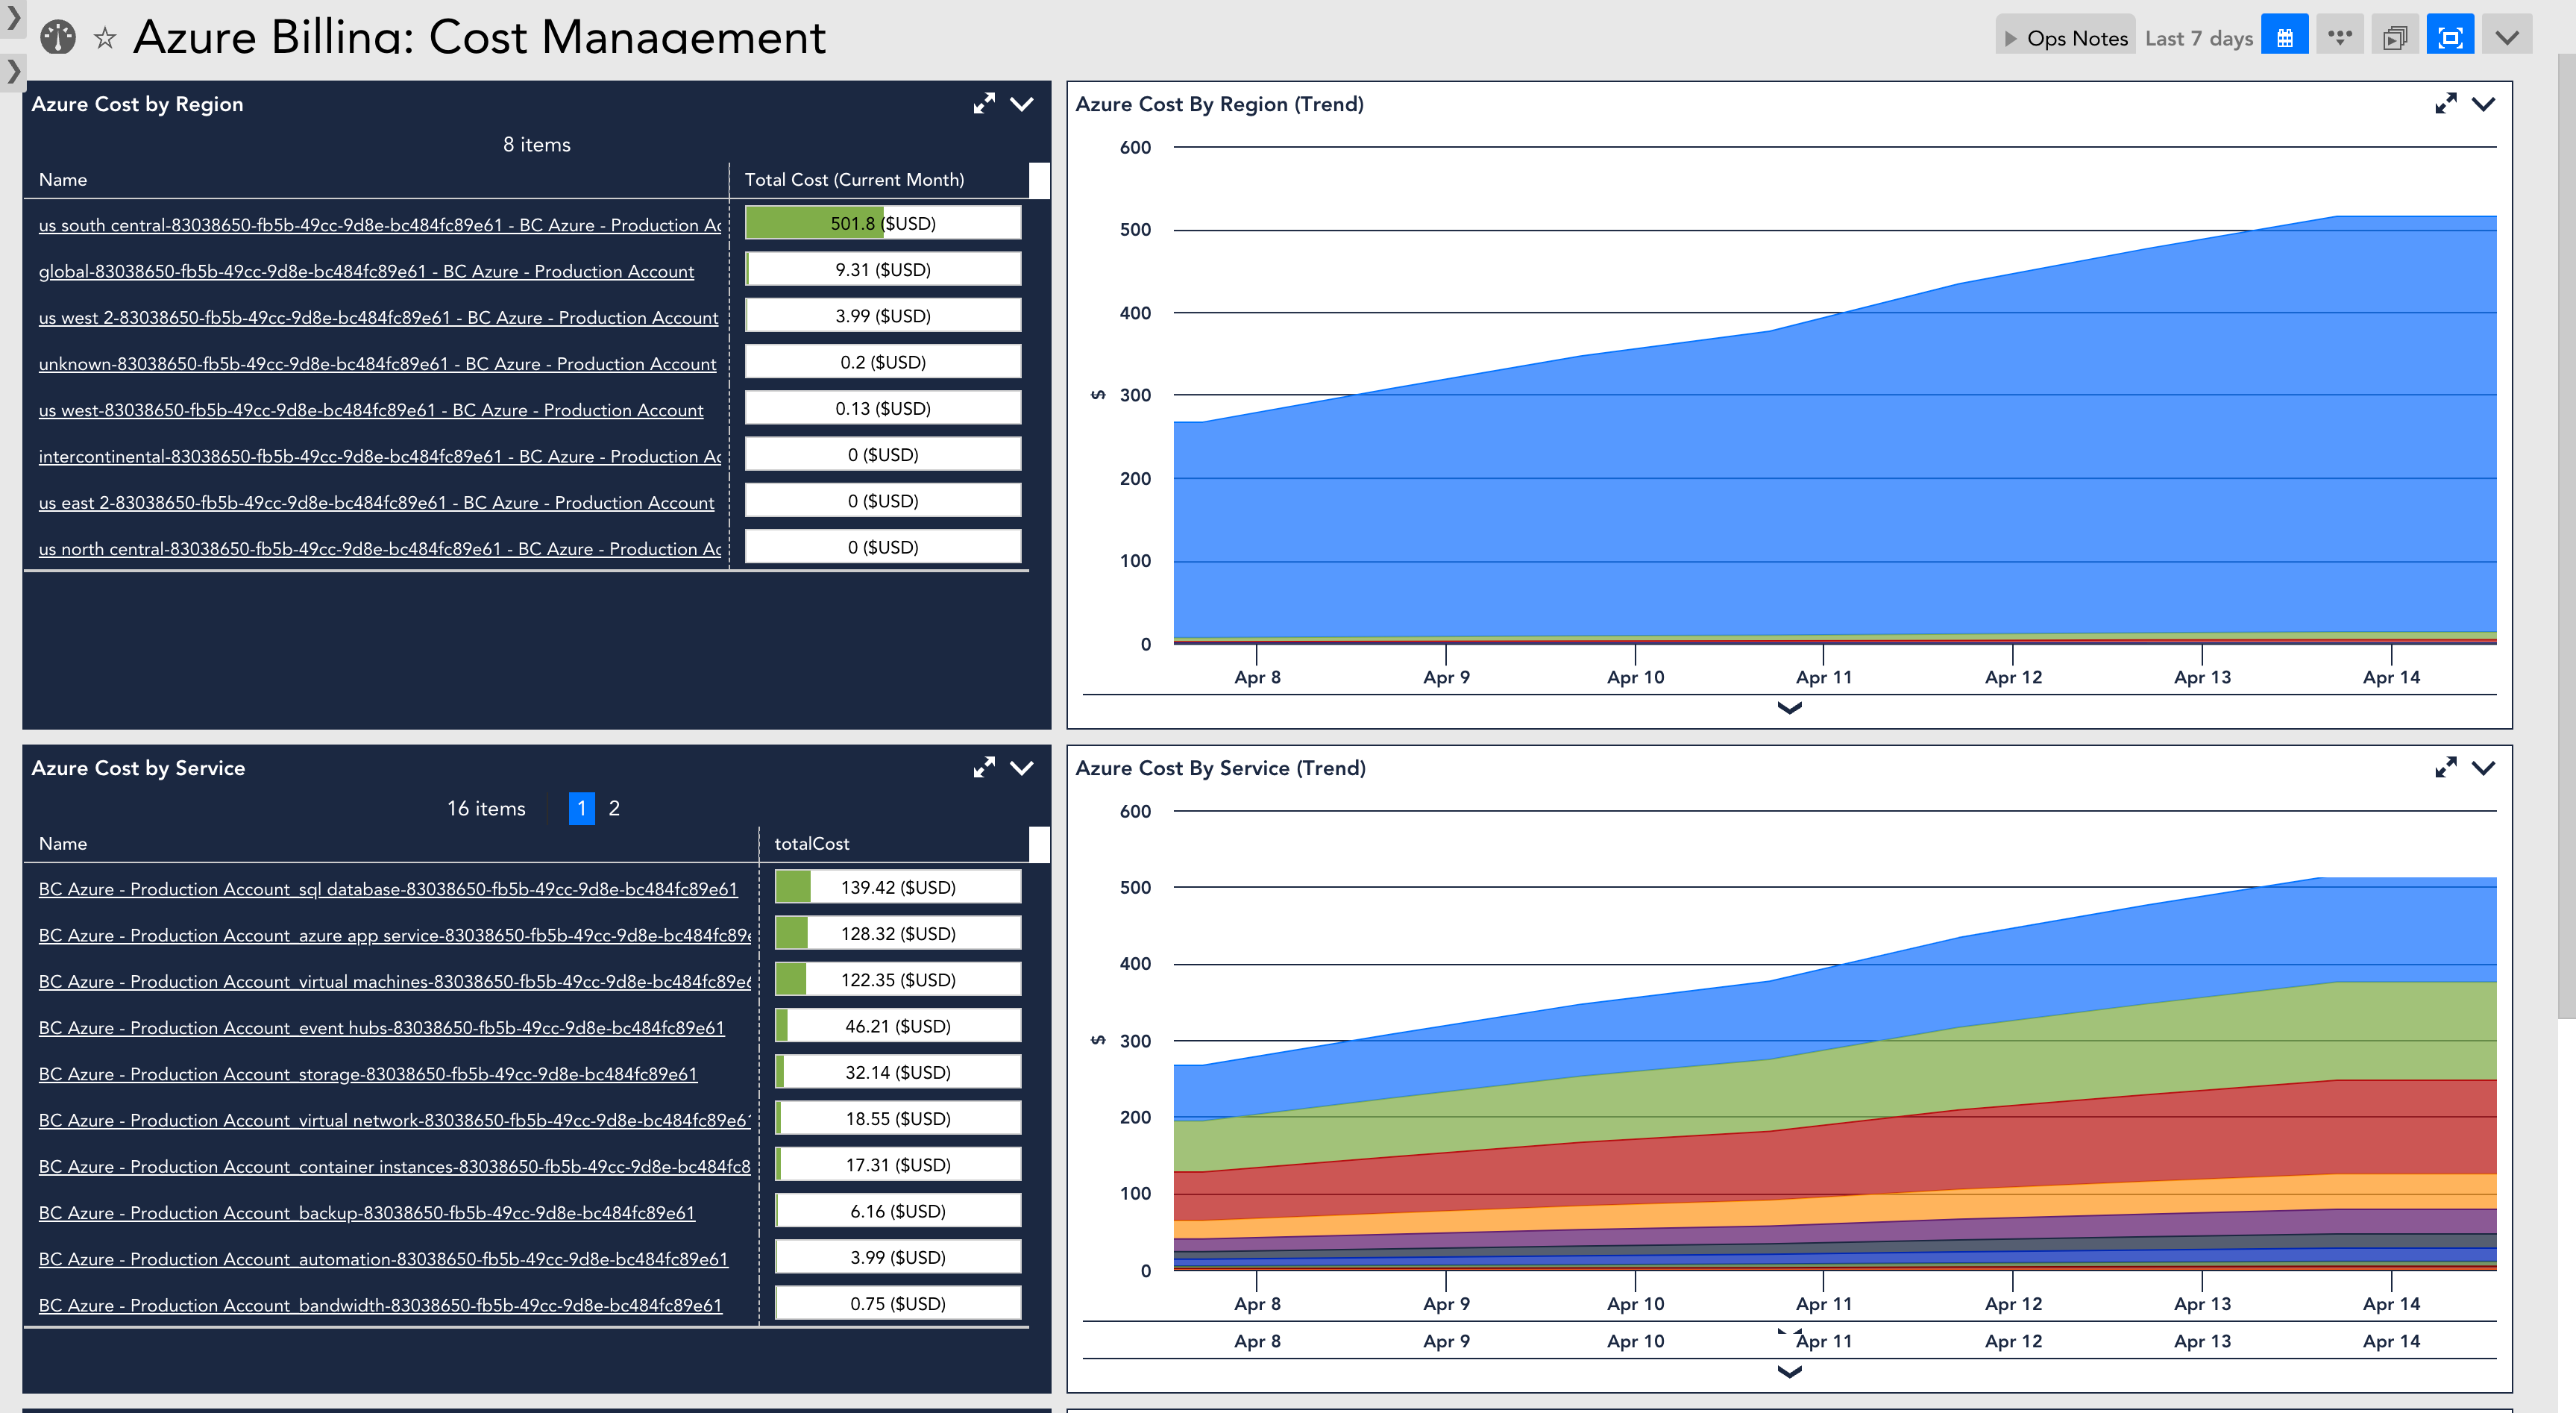This screenshot has width=2576, height=1413.
Task: Open the Last 7 days time range
Action: [2198, 38]
